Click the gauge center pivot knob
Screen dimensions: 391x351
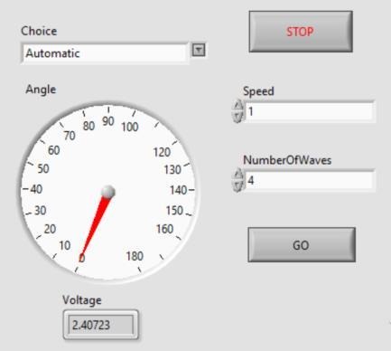pyautogui.click(x=108, y=192)
